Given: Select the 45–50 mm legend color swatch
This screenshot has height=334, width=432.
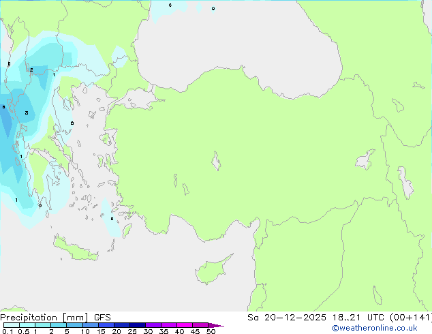Looking at the screenshot, I should [x=200, y=325].
